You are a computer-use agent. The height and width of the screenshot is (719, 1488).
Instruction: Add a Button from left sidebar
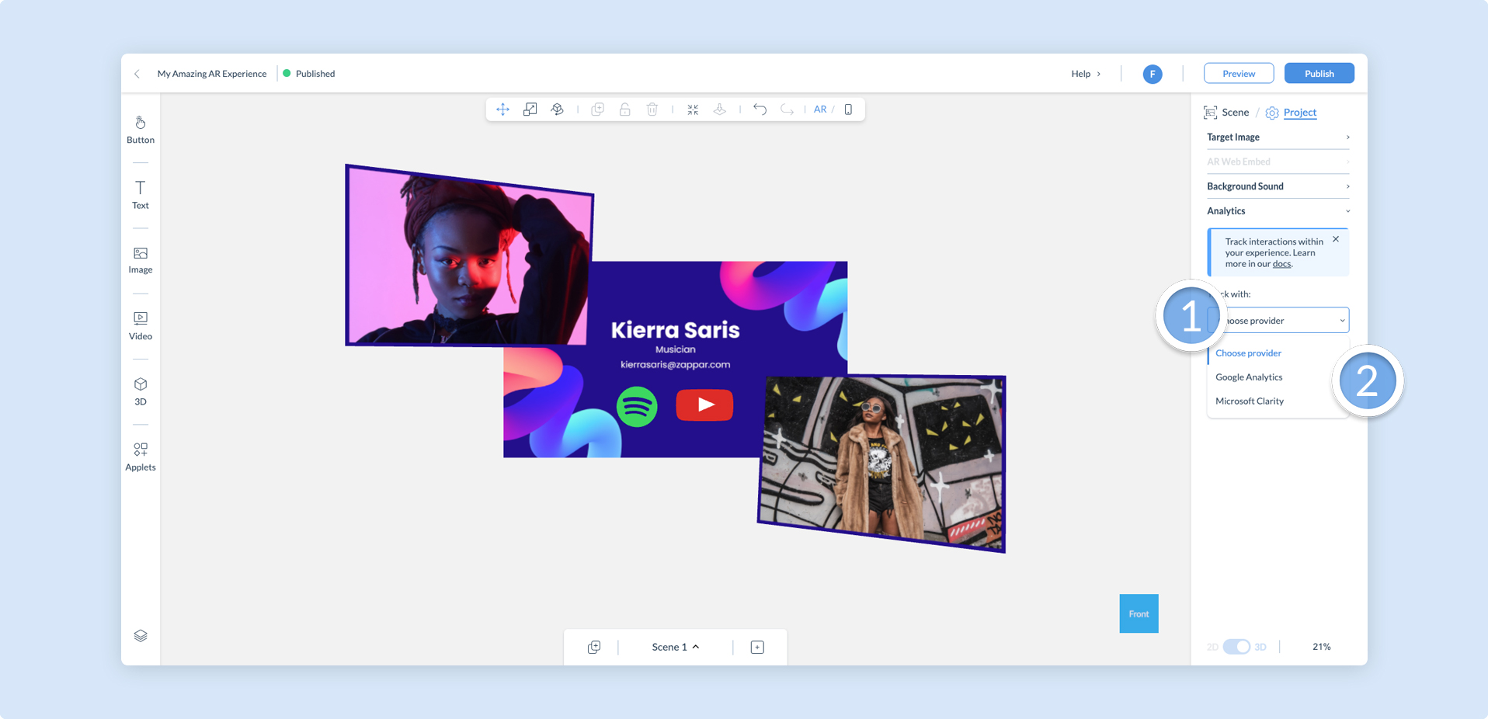[141, 130]
